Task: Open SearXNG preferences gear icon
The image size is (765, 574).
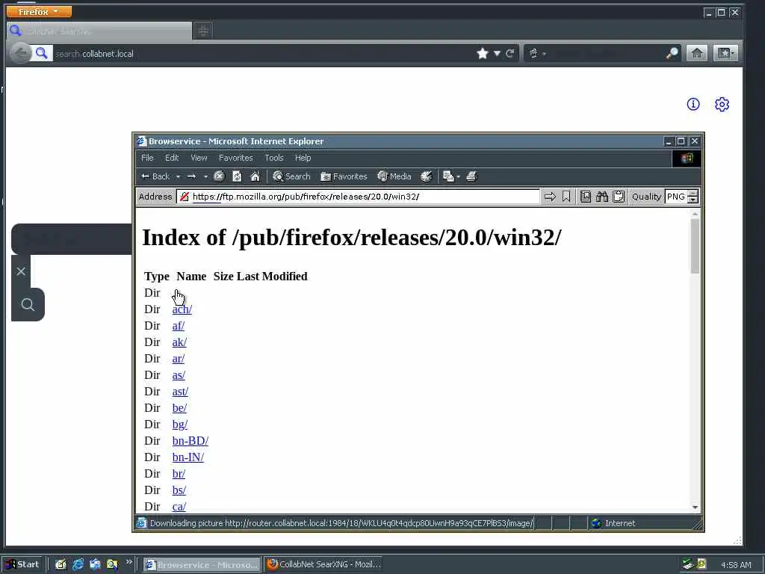Action: [x=722, y=104]
